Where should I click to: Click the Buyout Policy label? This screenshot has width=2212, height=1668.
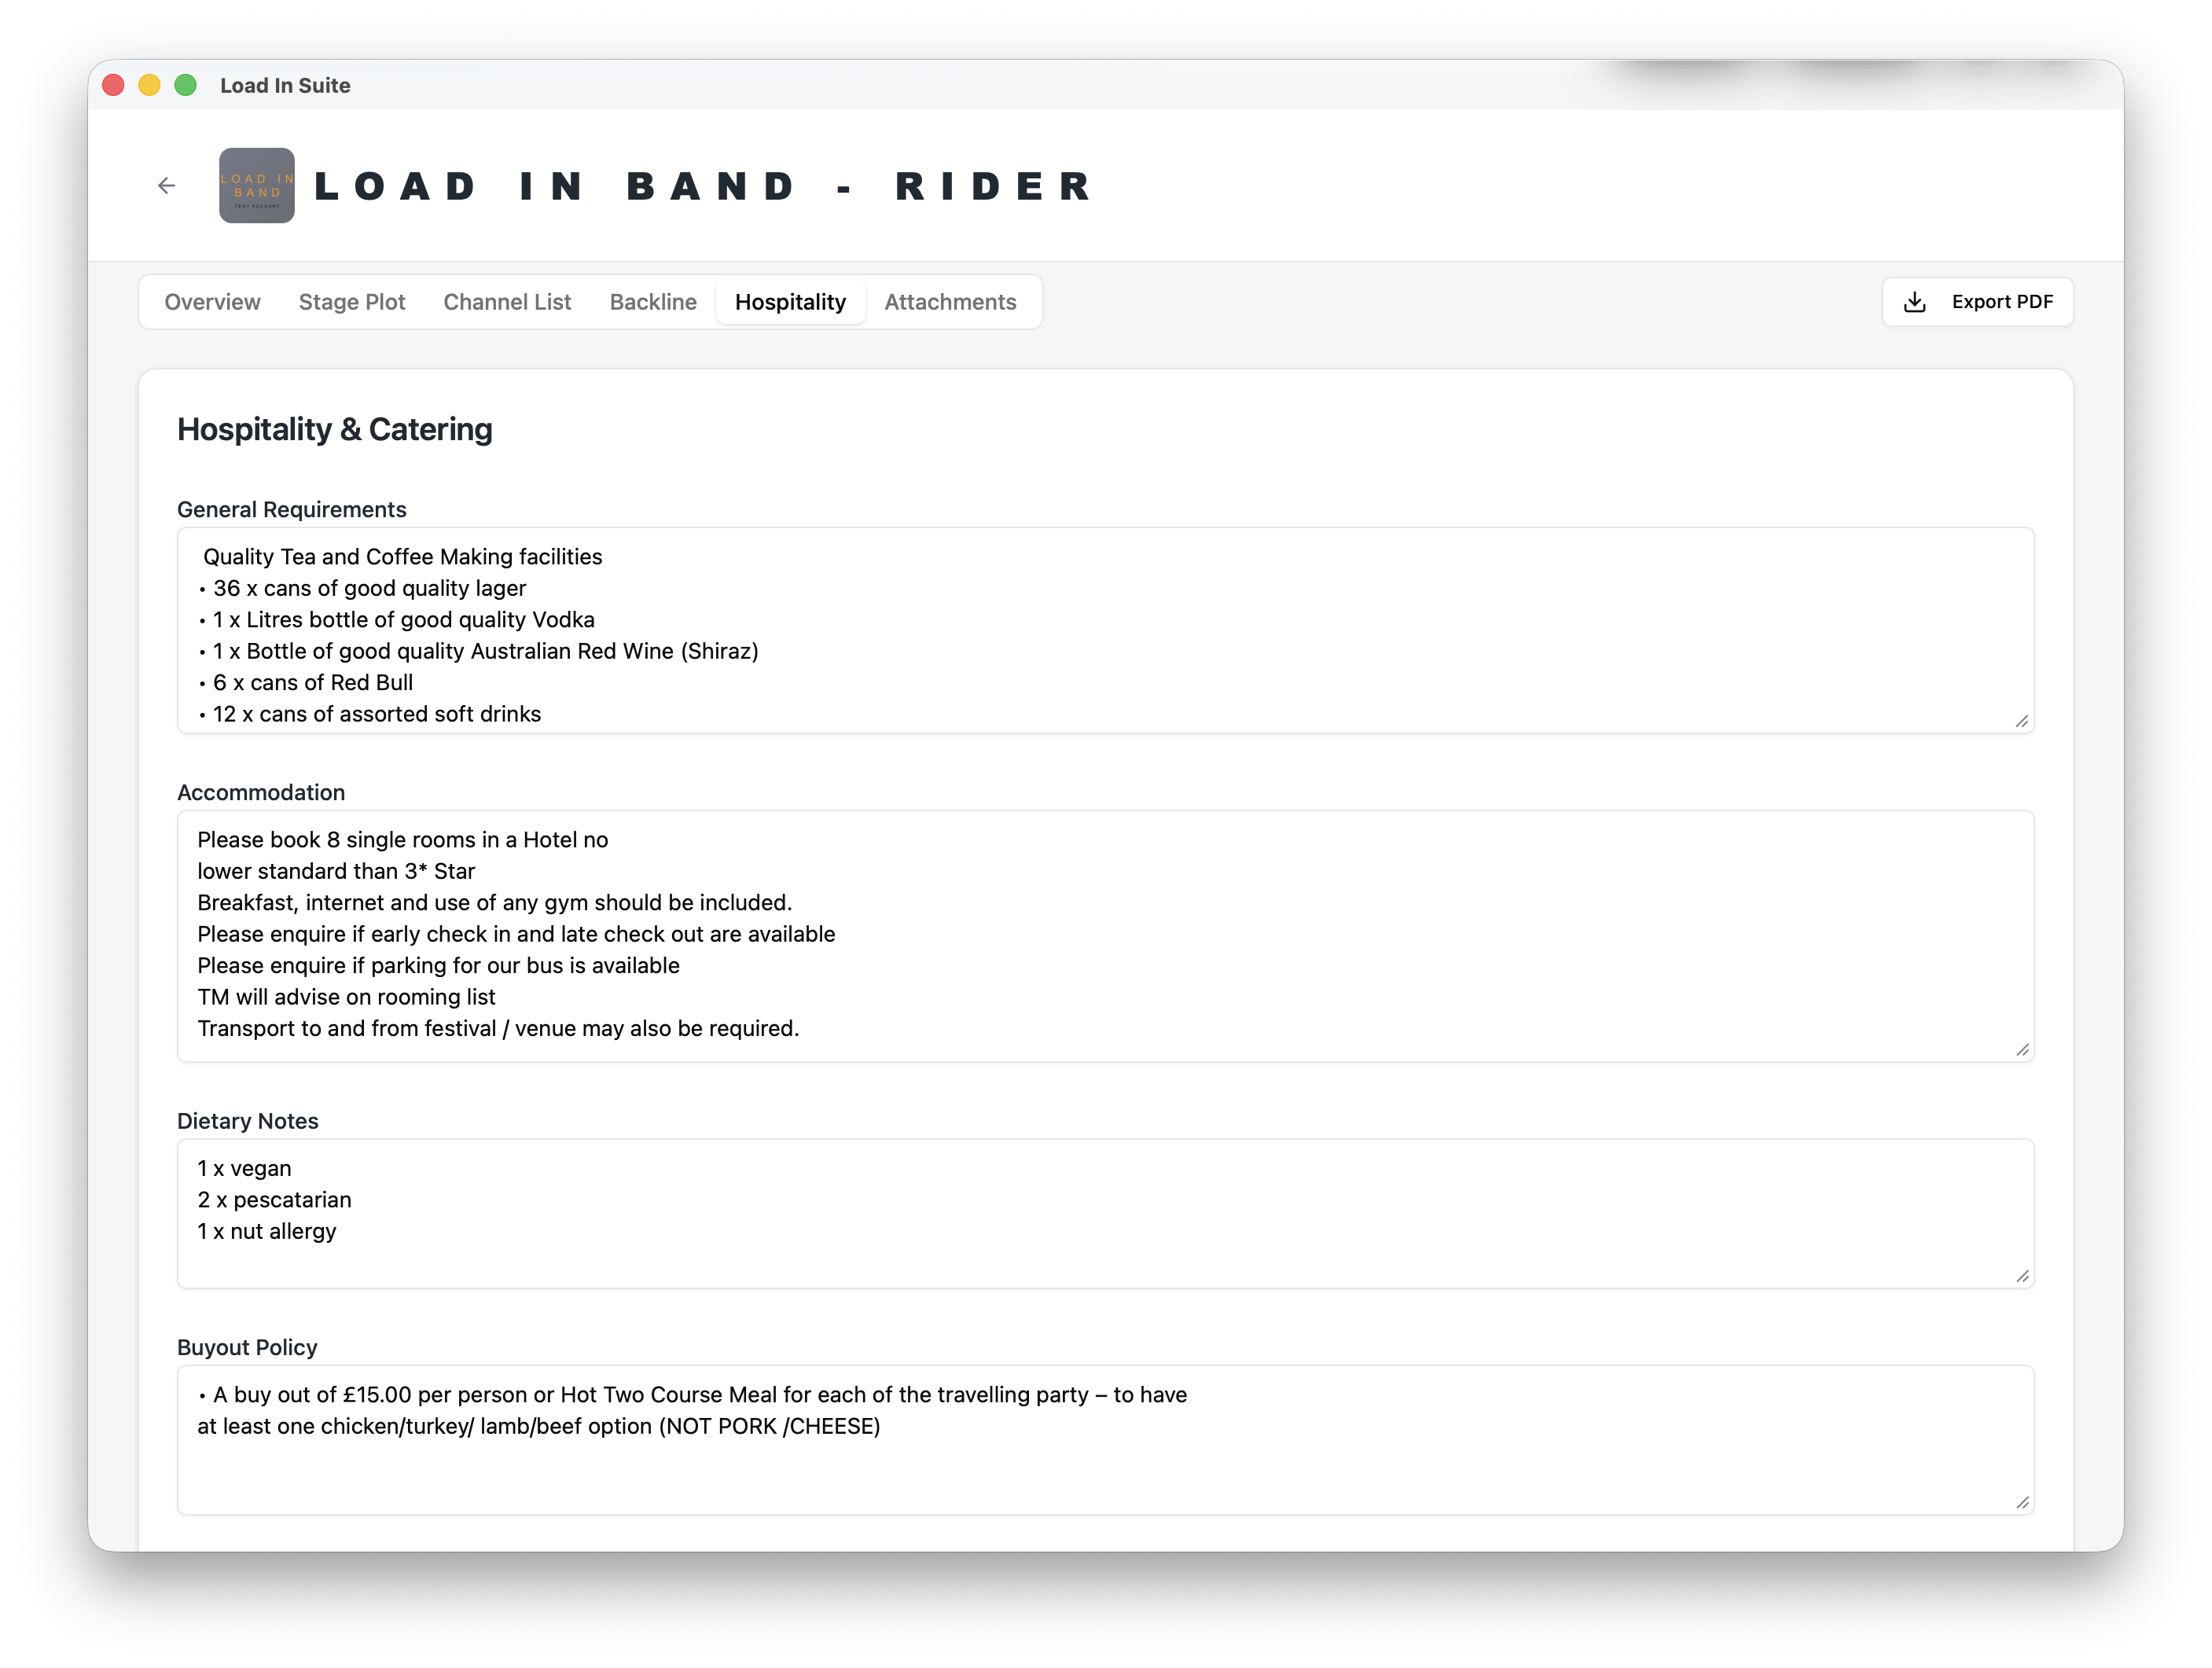pyautogui.click(x=247, y=1348)
